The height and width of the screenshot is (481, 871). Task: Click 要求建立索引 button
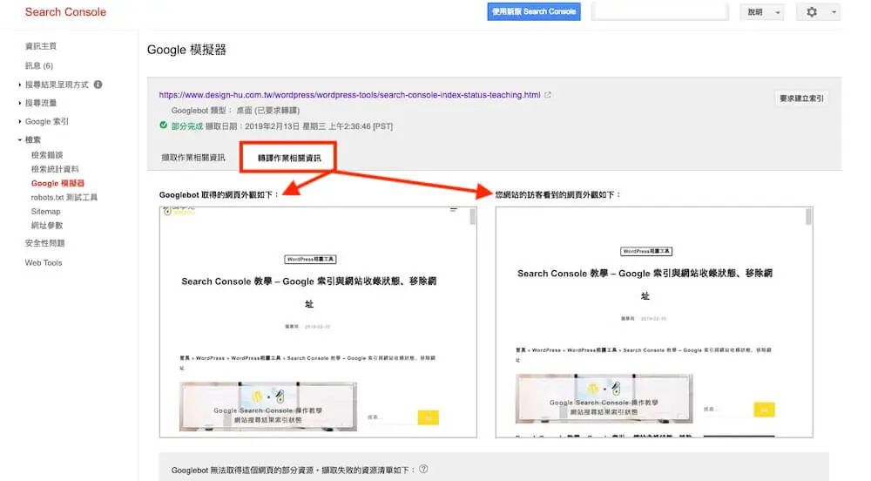point(801,98)
